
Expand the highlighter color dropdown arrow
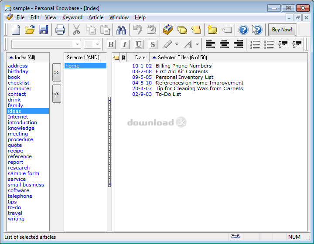click(x=177, y=44)
